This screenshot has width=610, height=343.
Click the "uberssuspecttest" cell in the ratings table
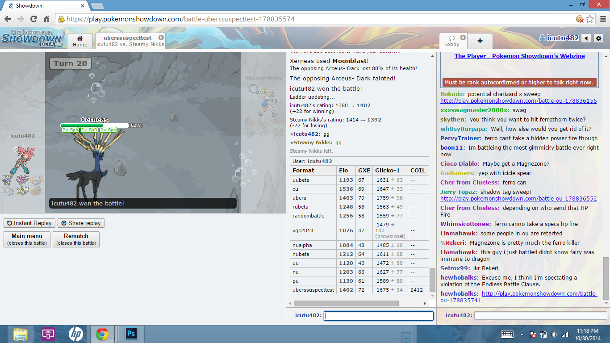(x=313, y=290)
